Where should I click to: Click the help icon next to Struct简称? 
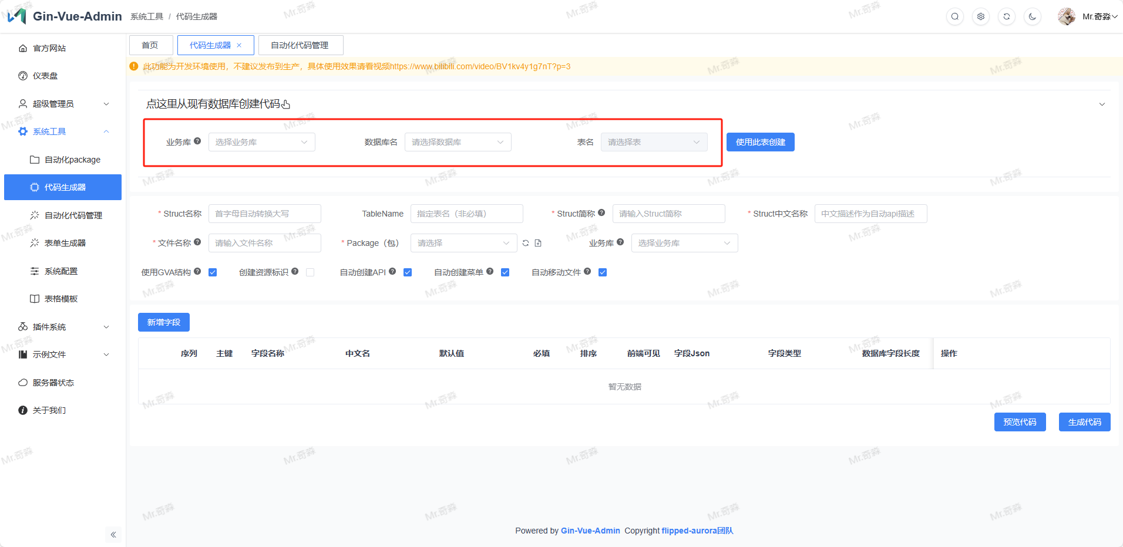(601, 213)
